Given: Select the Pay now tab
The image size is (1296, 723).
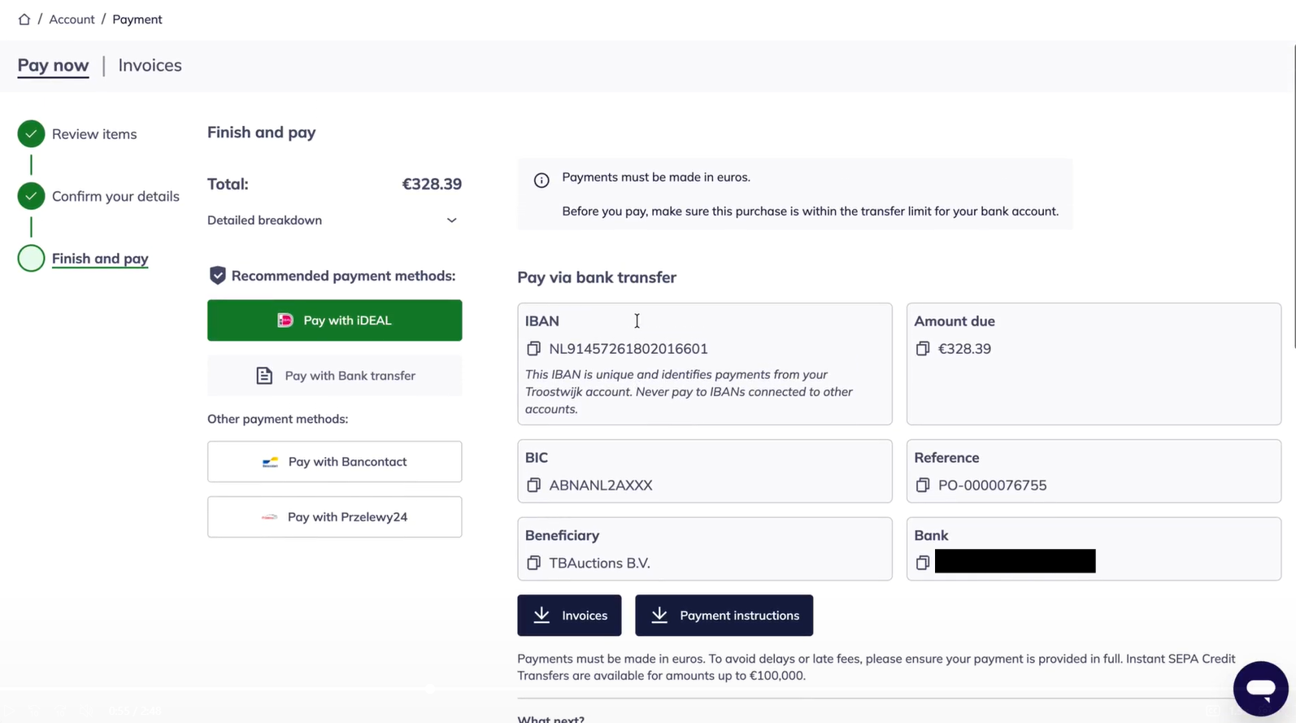Looking at the screenshot, I should 53,65.
